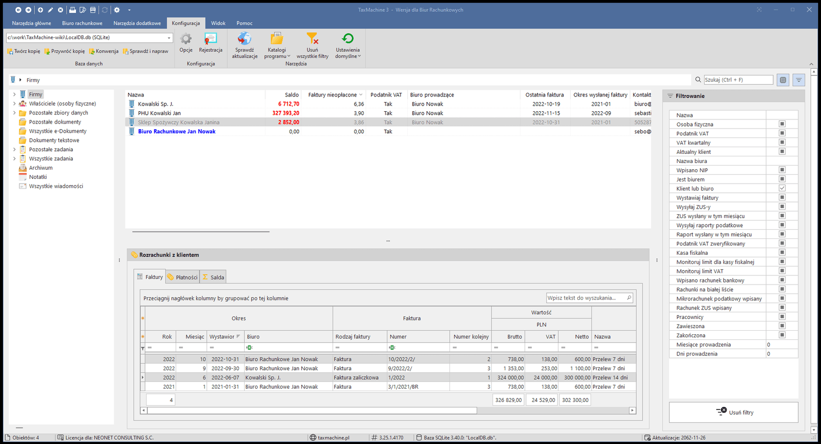Toggle the Kasa fiskalna filter checkbox
The image size is (821, 444).
pos(782,252)
